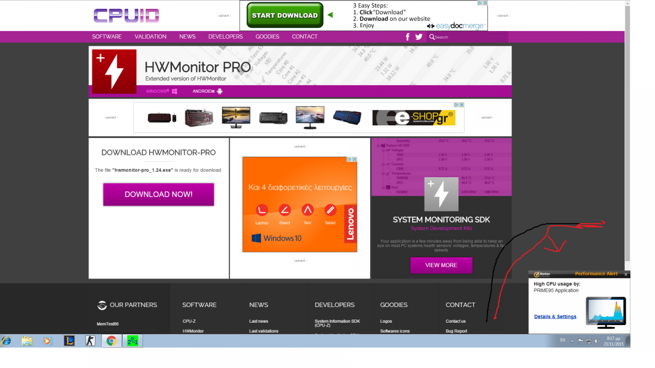Switch to Prime95 on taskbar
Image resolution: width=655 pixels, height=368 pixels.
point(133,341)
